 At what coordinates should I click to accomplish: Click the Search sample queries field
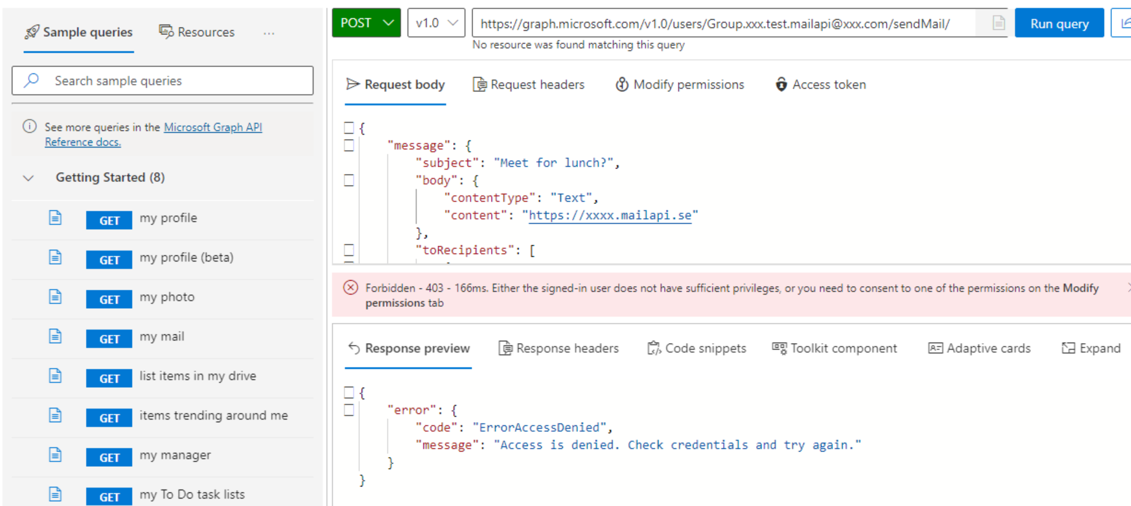coord(163,81)
